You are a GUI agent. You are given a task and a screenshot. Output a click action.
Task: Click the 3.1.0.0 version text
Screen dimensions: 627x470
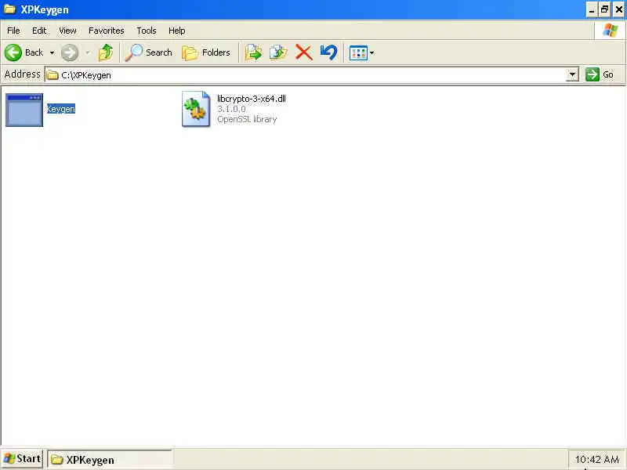coord(231,109)
